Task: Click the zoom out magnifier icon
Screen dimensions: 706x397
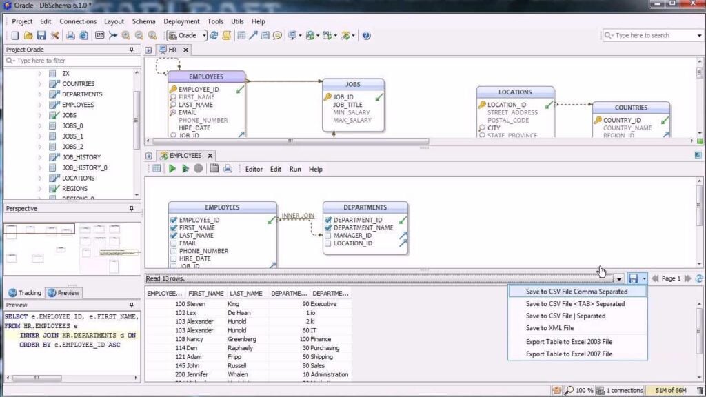Action: tap(139, 36)
